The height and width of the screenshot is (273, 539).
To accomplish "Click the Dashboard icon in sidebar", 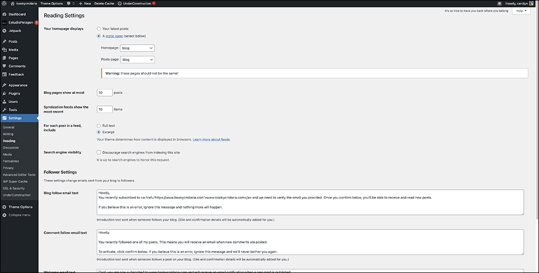I will click(x=4, y=14).
